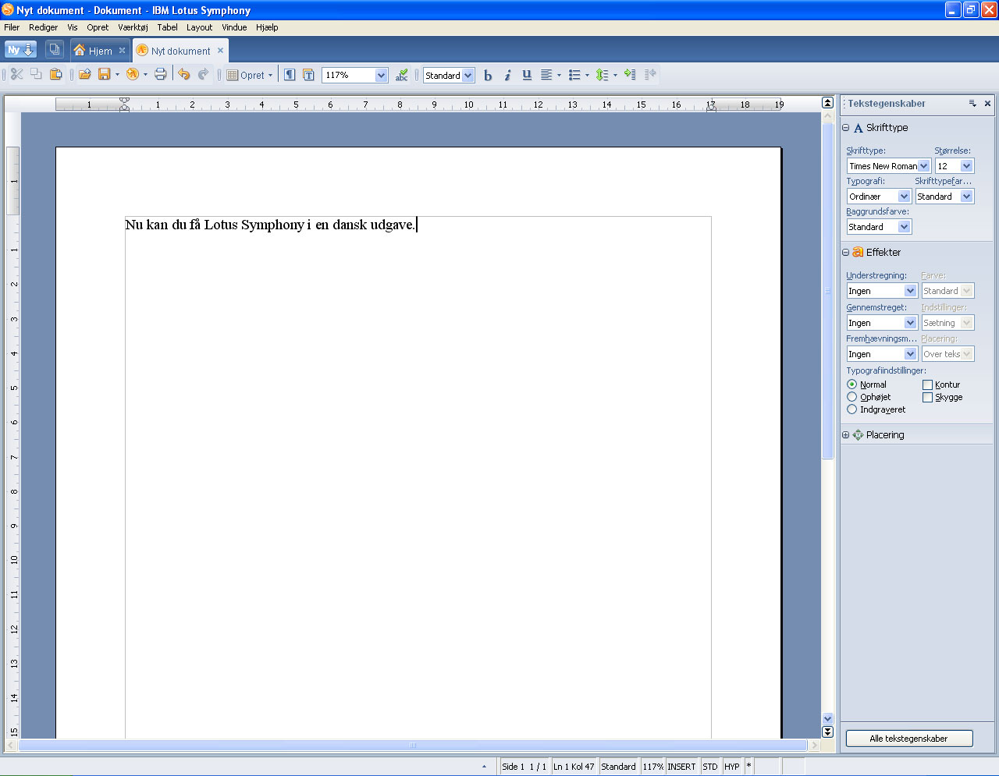
Task: Expand the Placering section
Action: 845,435
